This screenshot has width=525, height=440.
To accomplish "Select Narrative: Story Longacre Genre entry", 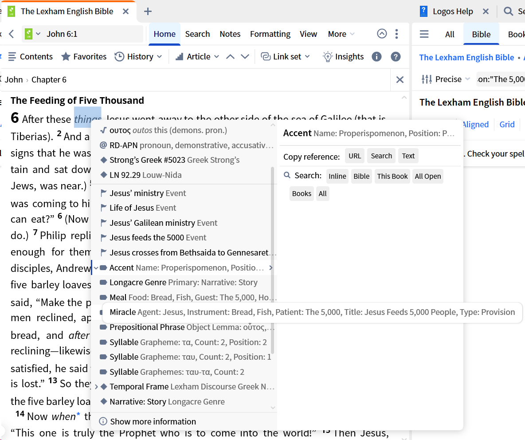I will [184, 402].
